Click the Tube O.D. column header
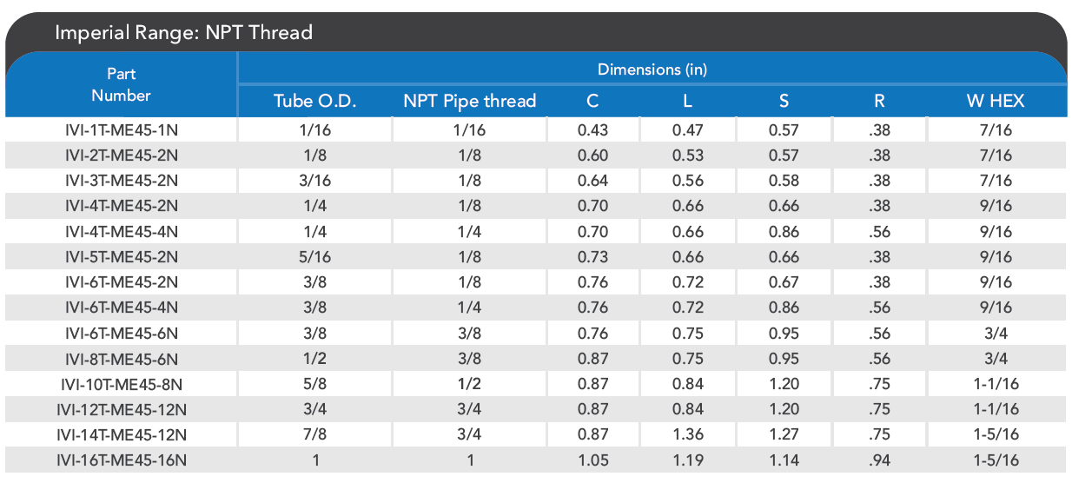 click(315, 101)
